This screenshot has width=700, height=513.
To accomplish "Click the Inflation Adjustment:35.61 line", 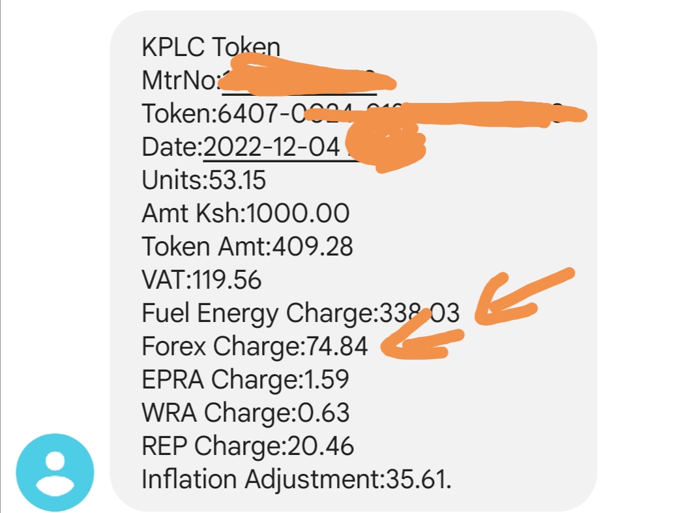I will (x=297, y=479).
